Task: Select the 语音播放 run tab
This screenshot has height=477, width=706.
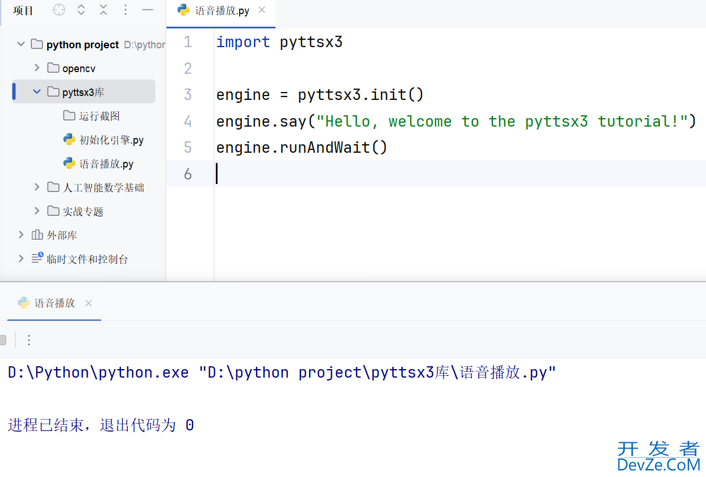Action: coord(55,303)
